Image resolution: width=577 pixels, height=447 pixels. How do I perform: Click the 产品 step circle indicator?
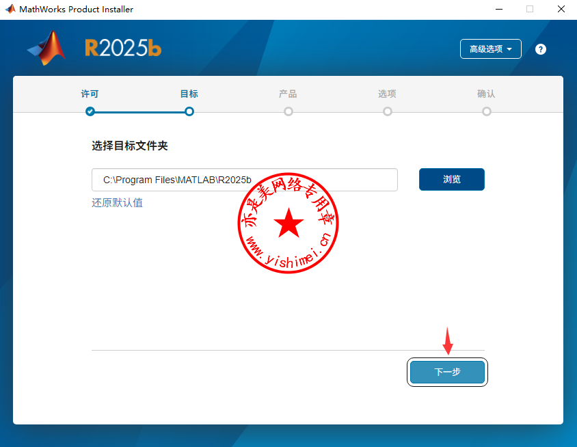[x=288, y=111]
